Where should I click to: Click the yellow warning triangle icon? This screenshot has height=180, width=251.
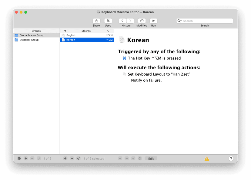[206, 159]
